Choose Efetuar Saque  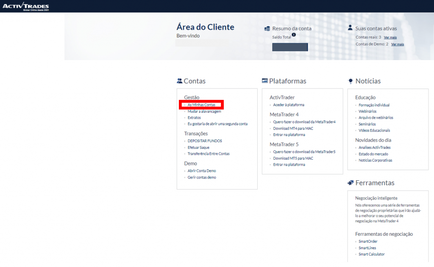tap(198, 148)
